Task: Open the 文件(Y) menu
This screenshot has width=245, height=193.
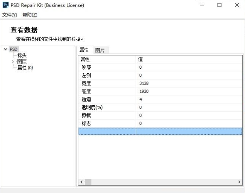Action: click(x=10, y=15)
